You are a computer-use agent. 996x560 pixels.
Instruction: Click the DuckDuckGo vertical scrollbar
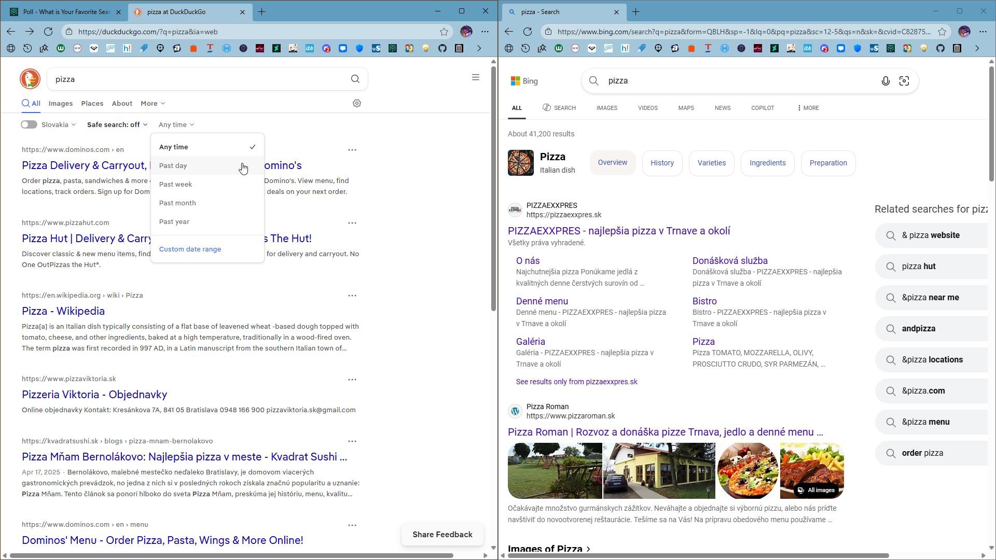coord(493,188)
